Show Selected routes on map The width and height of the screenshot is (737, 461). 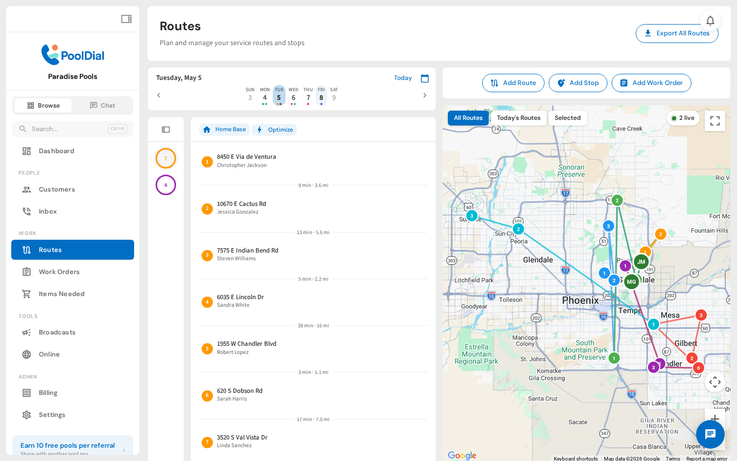pos(568,118)
